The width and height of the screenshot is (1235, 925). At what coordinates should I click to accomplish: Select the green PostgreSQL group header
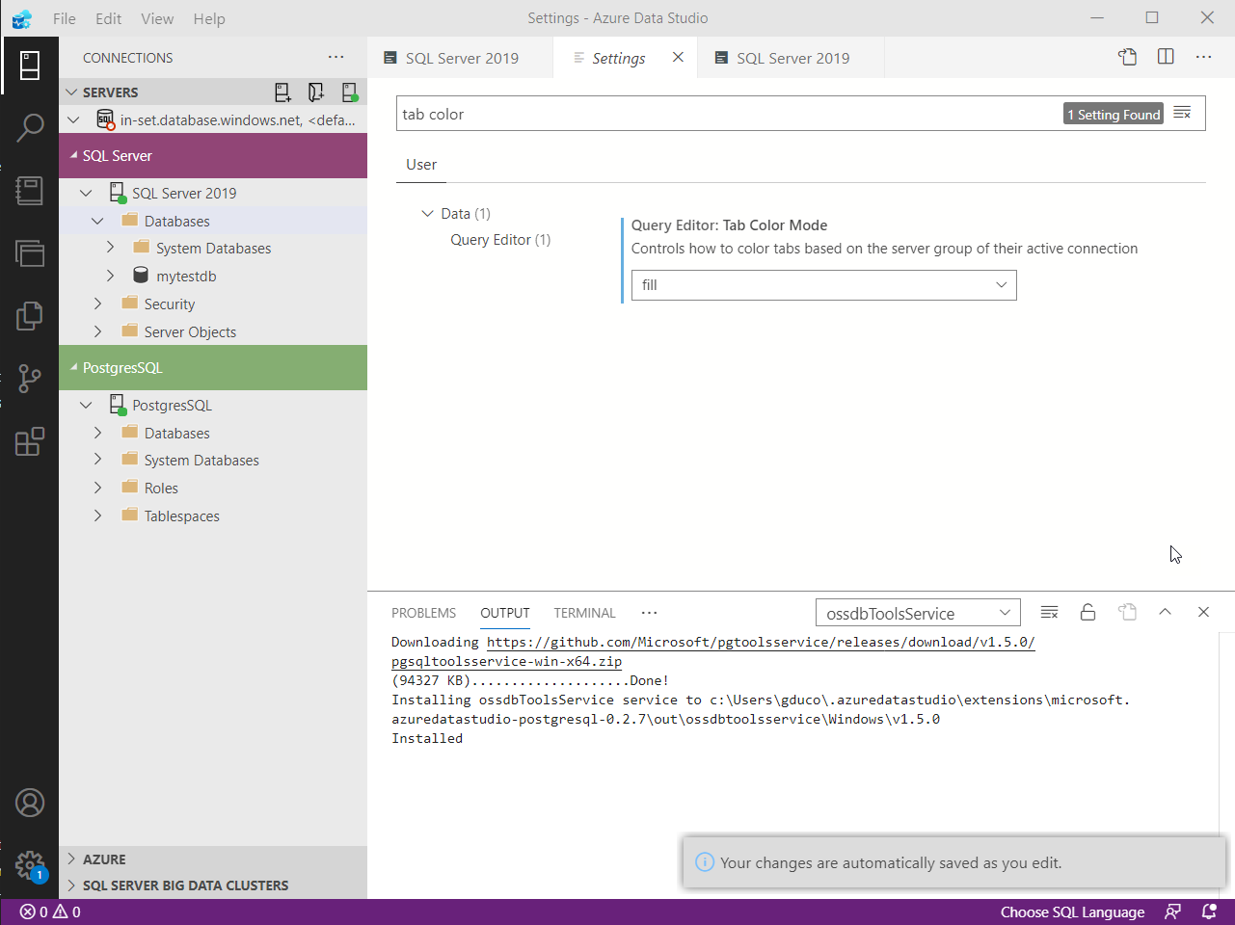213,368
